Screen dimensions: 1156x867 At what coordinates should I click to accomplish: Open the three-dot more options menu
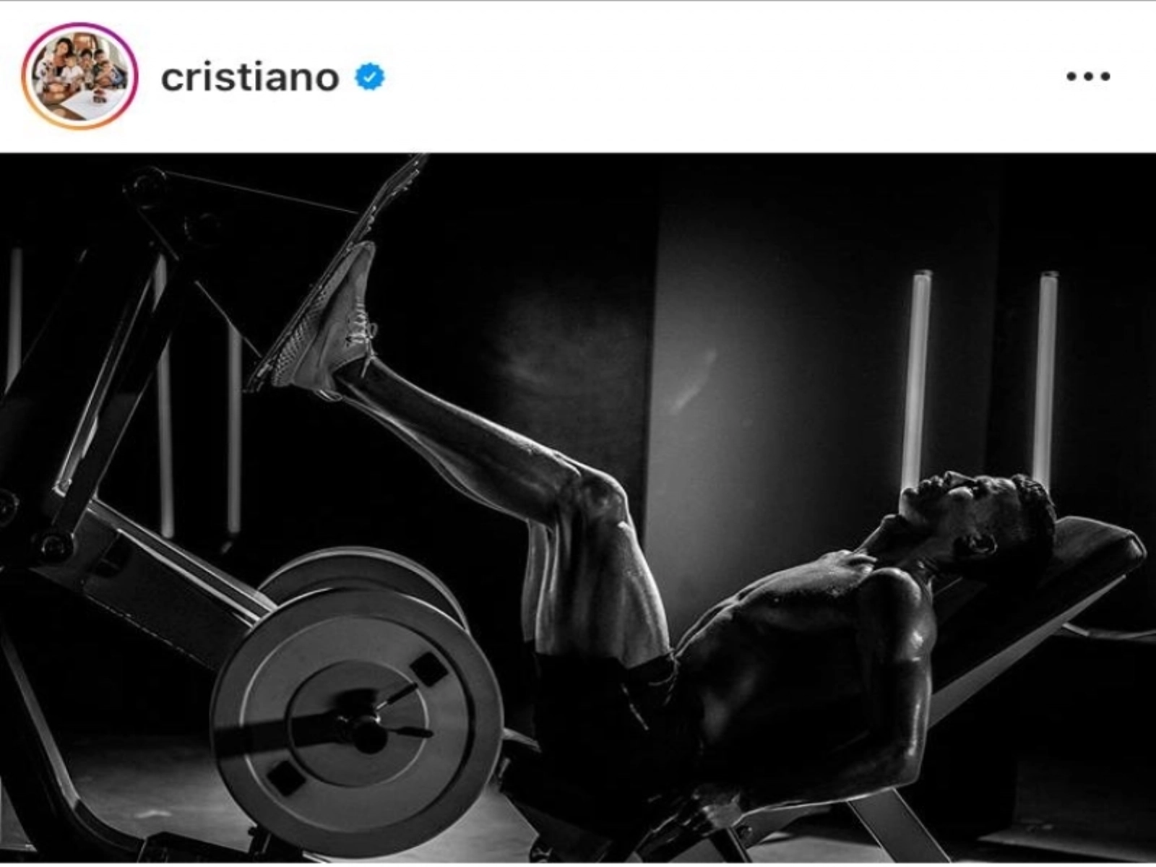tap(1087, 76)
